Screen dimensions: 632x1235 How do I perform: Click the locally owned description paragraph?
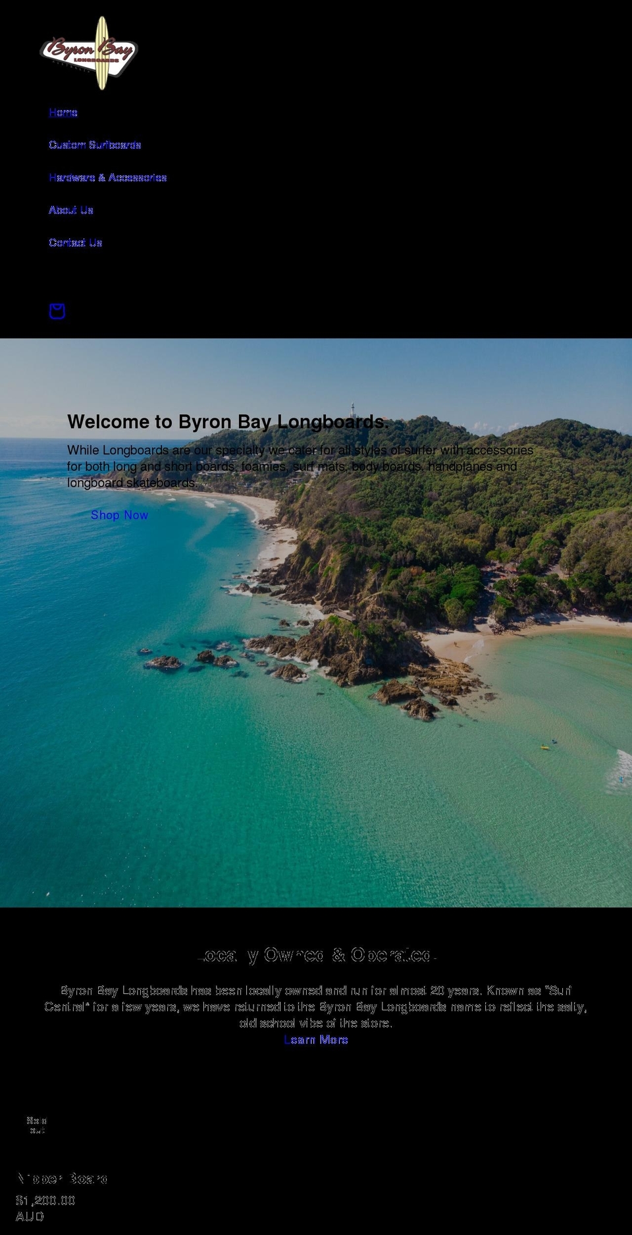316,1006
